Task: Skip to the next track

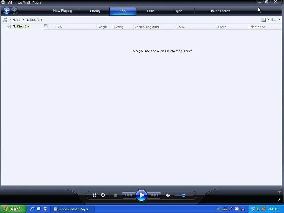Action: pyautogui.click(x=154, y=195)
